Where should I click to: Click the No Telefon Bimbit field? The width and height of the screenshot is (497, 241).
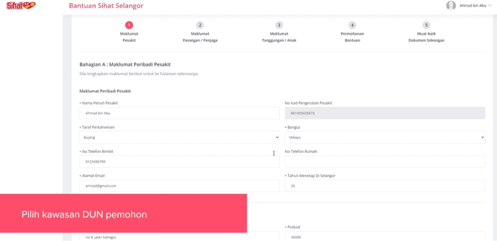[179, 162]
